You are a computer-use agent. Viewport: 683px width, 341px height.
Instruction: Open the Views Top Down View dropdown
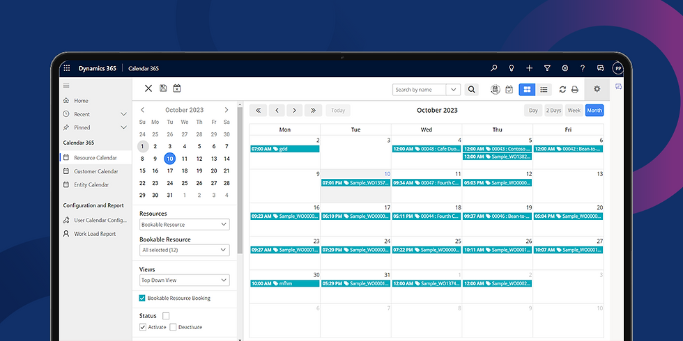coord(185,280)
